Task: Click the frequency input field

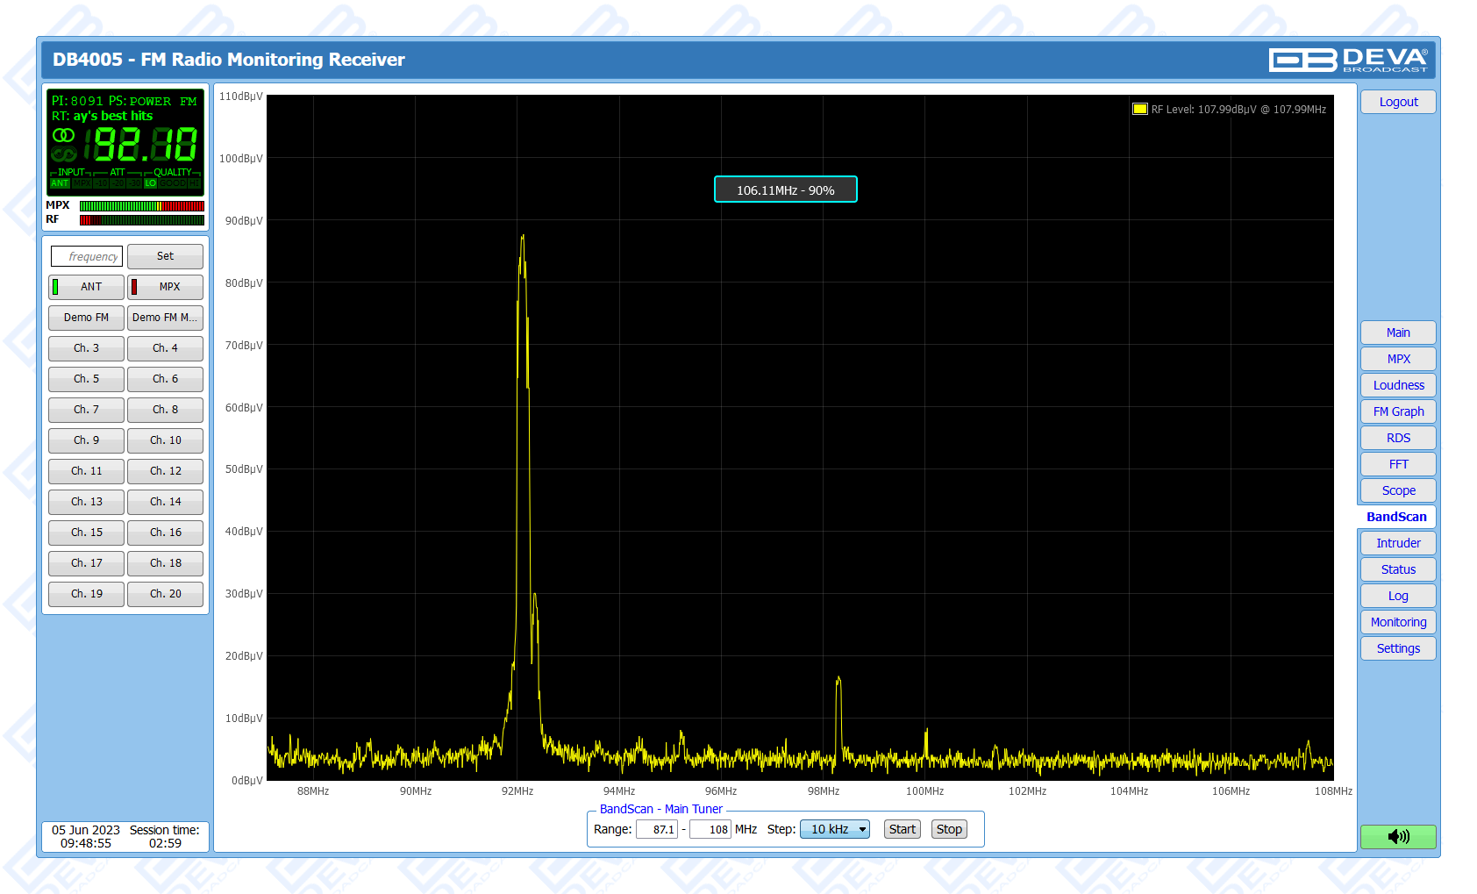Action: point(87,256)
